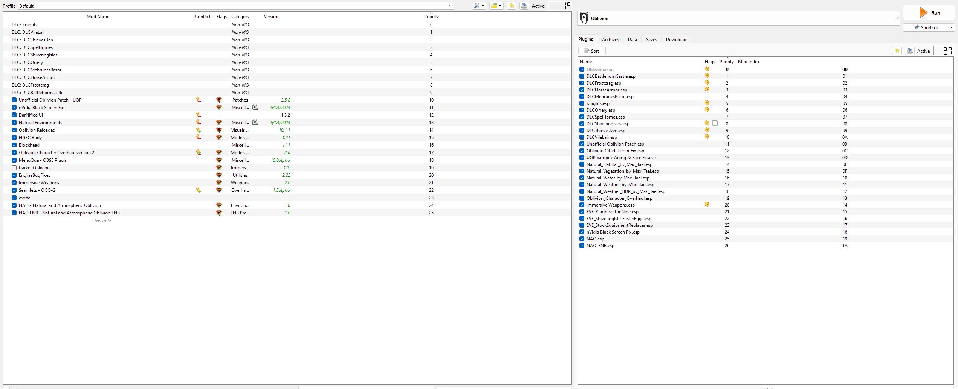Click flag icon next to Immersive Weapons.esp
This screenshot has height=389, width=958.
tap(707, 204)
